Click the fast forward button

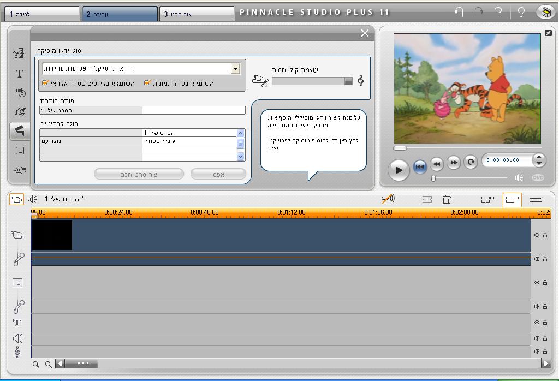tap(454, 163)
